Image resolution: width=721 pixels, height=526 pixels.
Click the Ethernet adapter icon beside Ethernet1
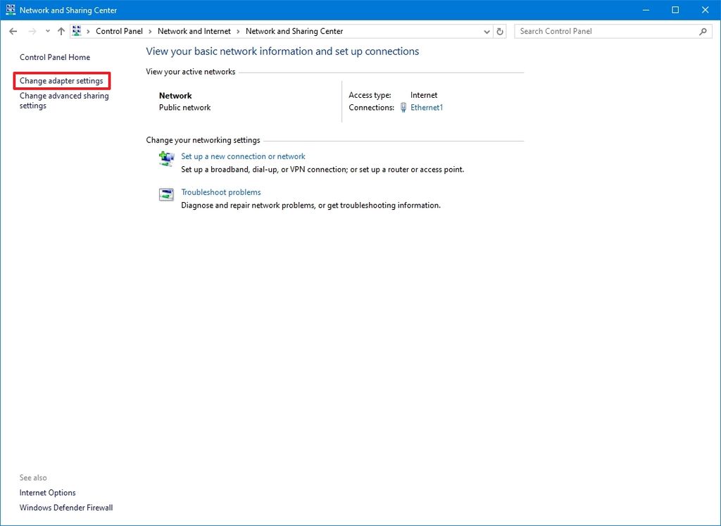coord(403,107)
